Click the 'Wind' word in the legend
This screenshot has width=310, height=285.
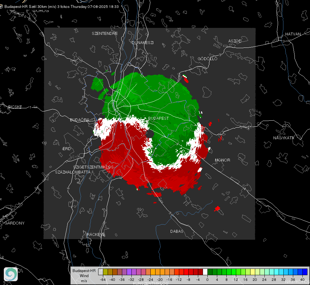coord(84,276)
